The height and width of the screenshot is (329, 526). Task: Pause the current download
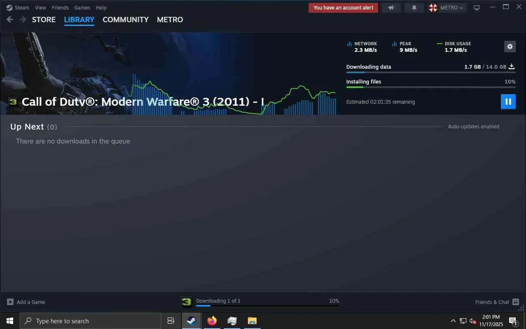tap(508, 102)
